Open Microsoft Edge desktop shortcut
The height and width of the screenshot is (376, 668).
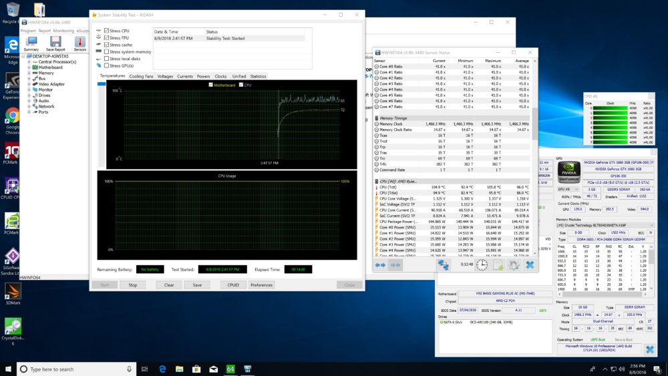pyautogui.click(x=11, y=51)
